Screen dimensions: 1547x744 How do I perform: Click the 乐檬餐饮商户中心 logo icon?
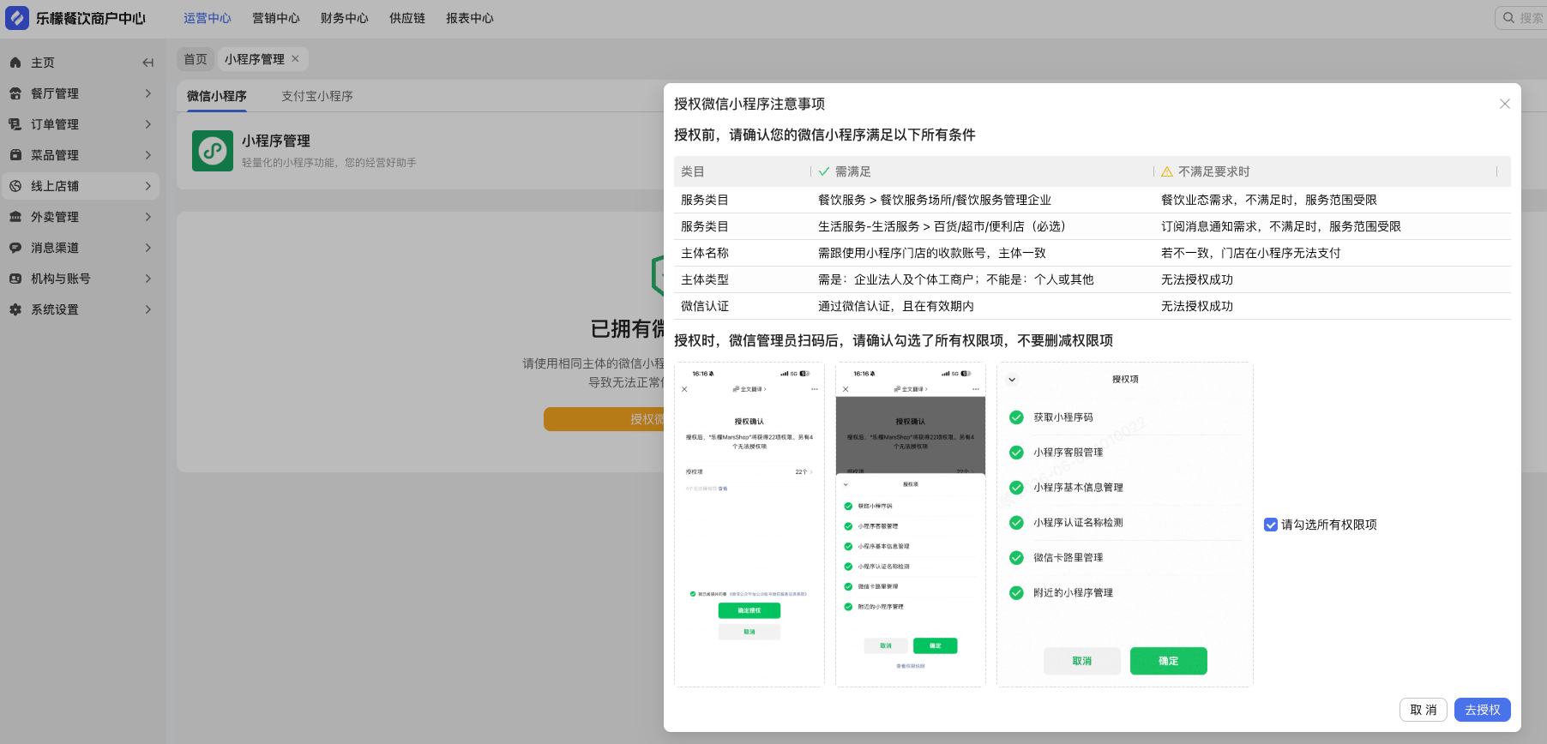click(17, 18)
